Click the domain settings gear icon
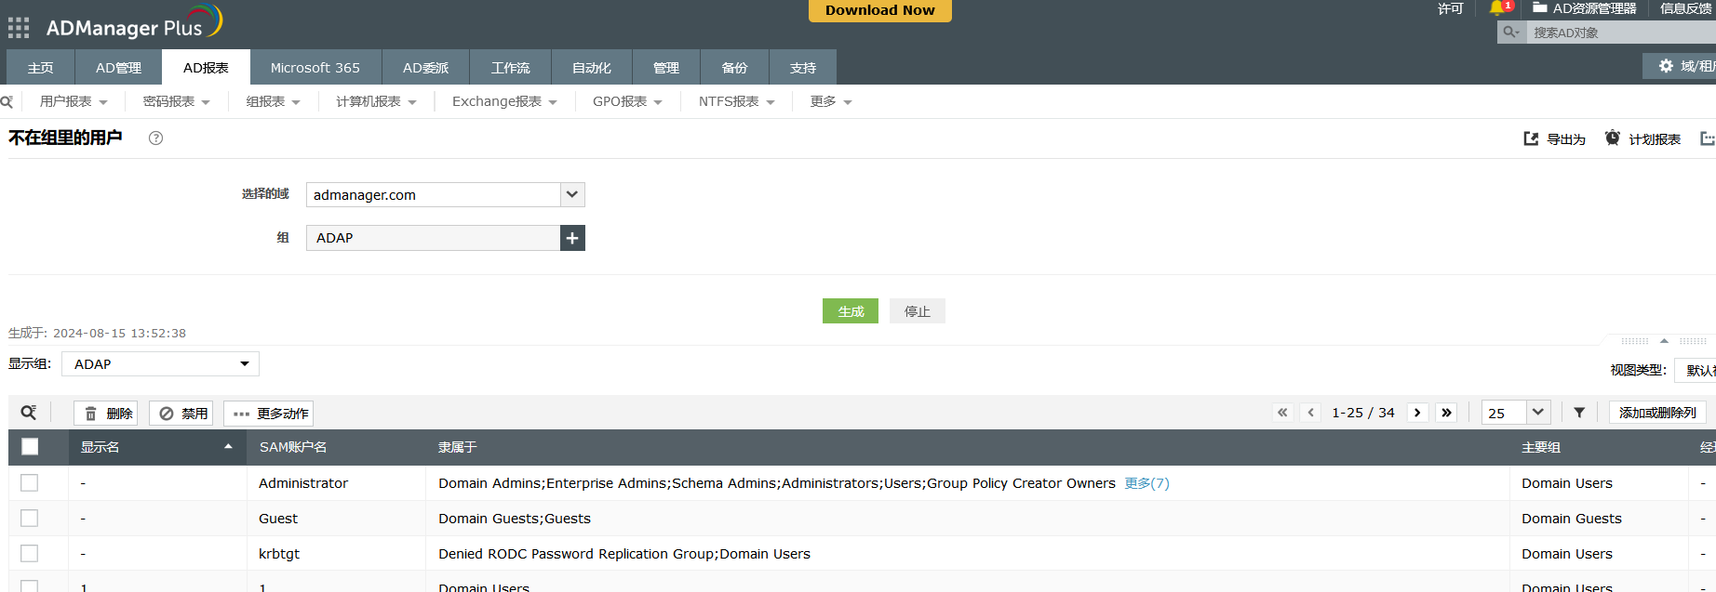The width and height of the screenshot is (1716, 592). pos(1666,66)
